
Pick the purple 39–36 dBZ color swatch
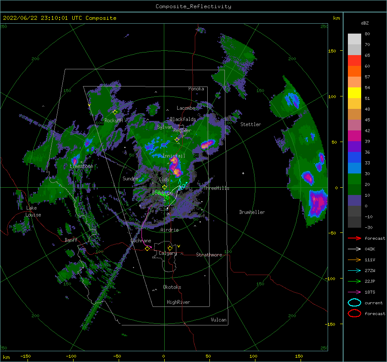click(x=354, y=146)
